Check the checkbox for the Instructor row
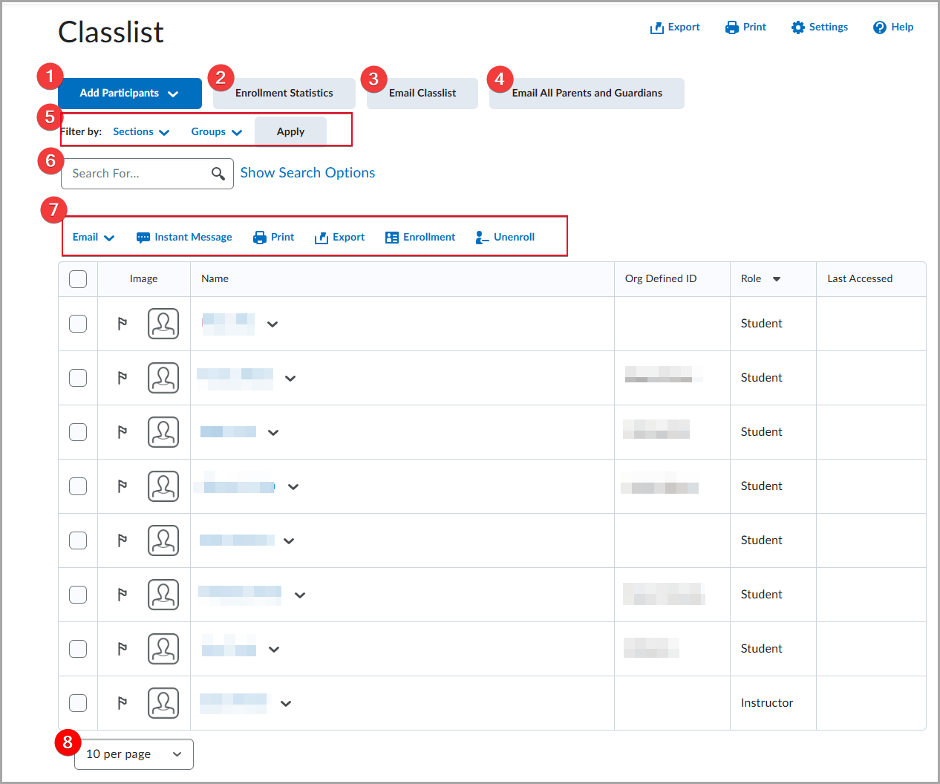Screen dimensions: 940x784 [x=77, y=702]
